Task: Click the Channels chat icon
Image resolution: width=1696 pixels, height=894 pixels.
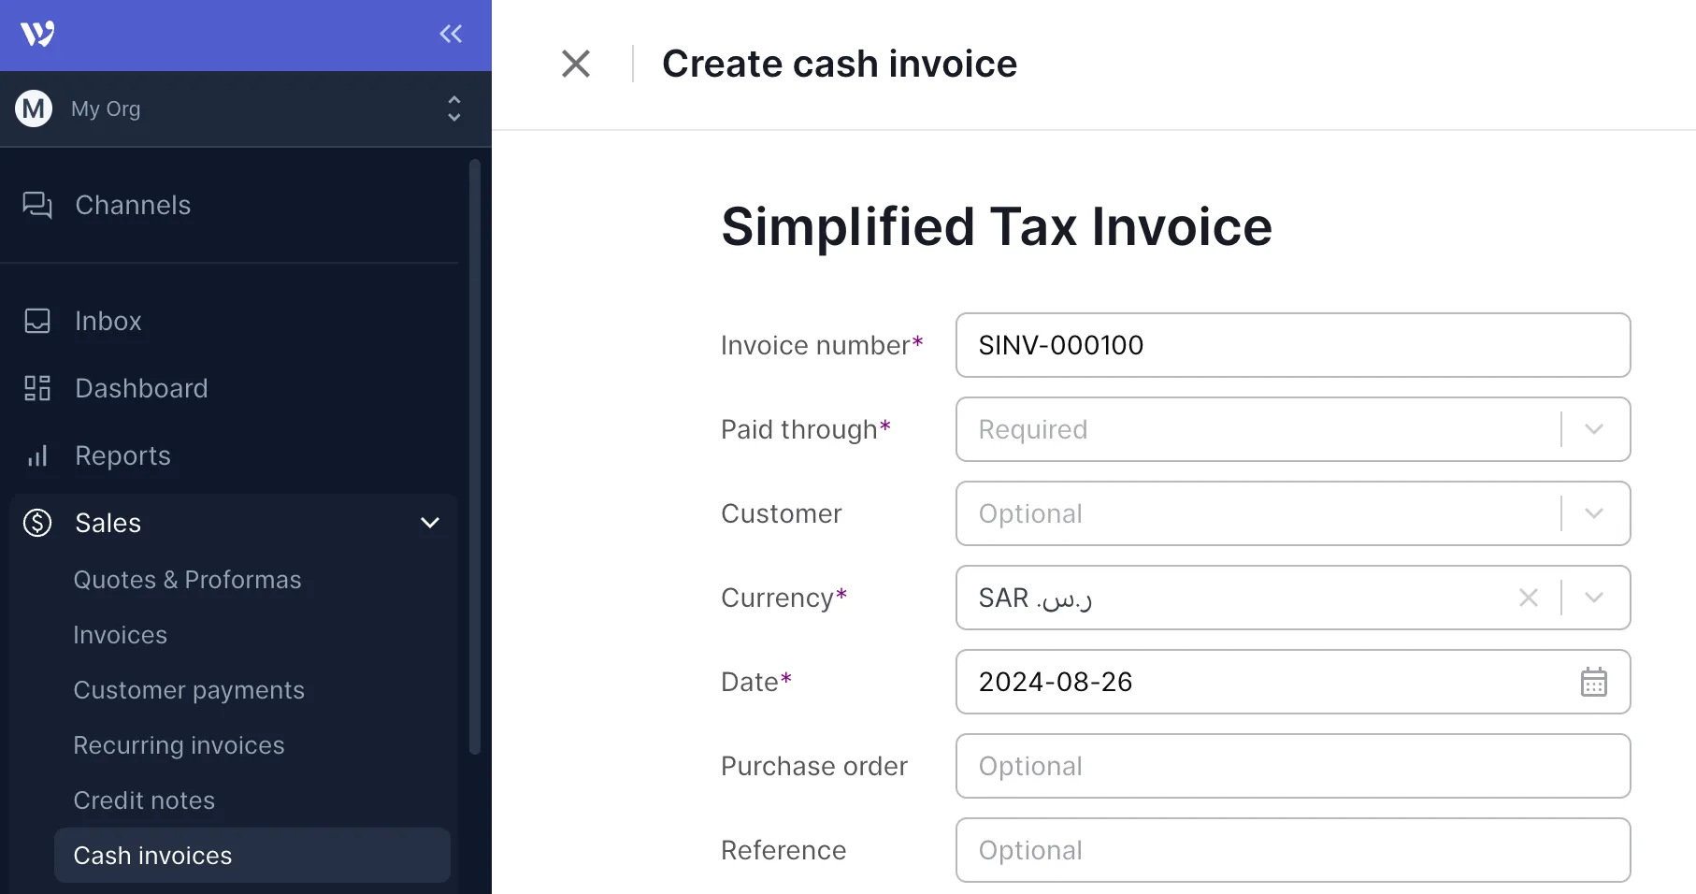Action: click(x=37, y=205)
